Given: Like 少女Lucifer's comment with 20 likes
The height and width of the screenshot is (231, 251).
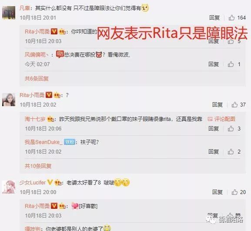Looking at the screenshot, I should (234, 192).
